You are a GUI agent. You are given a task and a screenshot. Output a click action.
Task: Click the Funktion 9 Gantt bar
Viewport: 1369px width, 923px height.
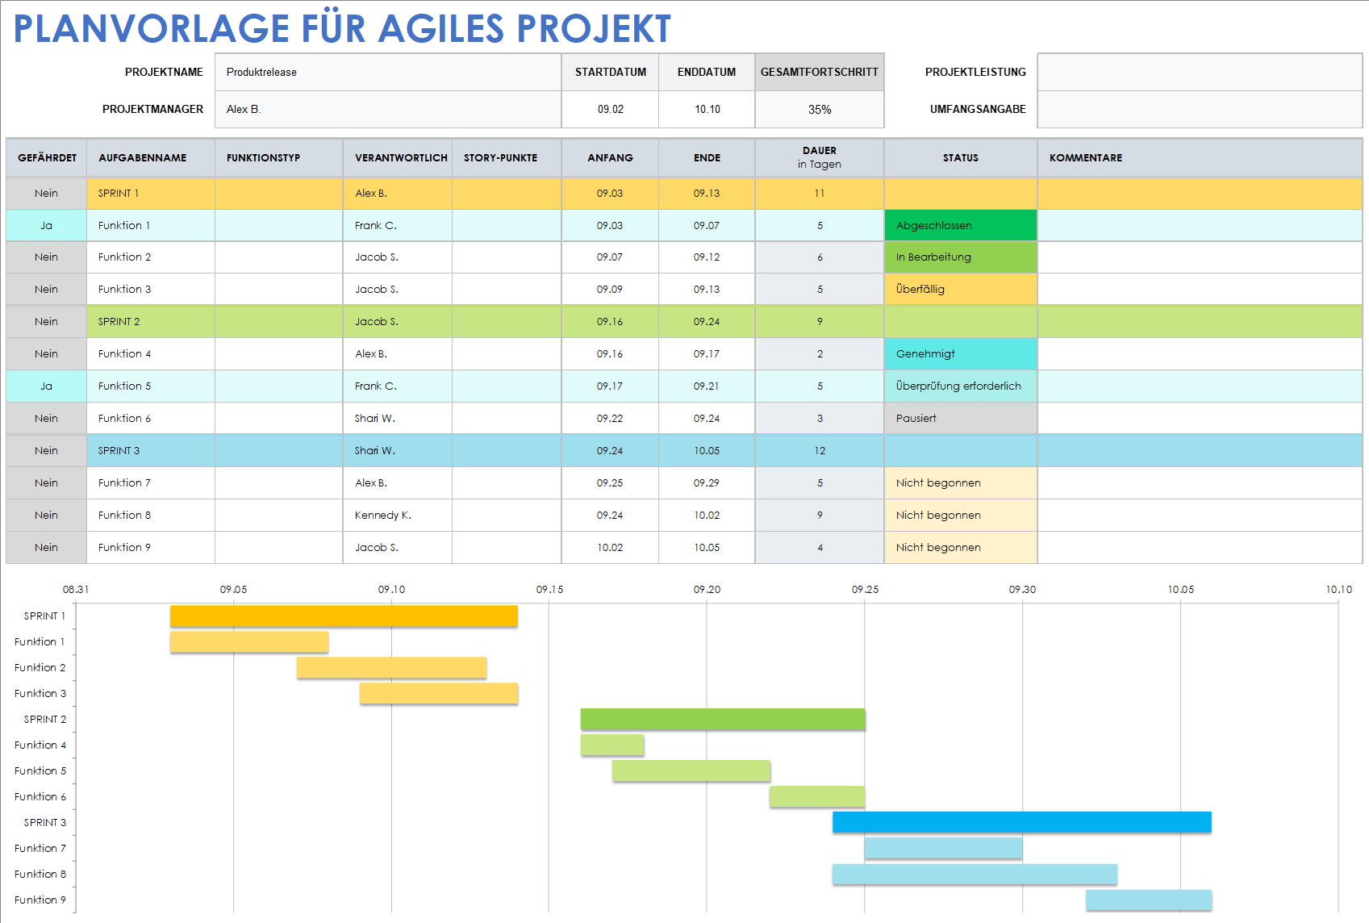(x=1149, y=900)
